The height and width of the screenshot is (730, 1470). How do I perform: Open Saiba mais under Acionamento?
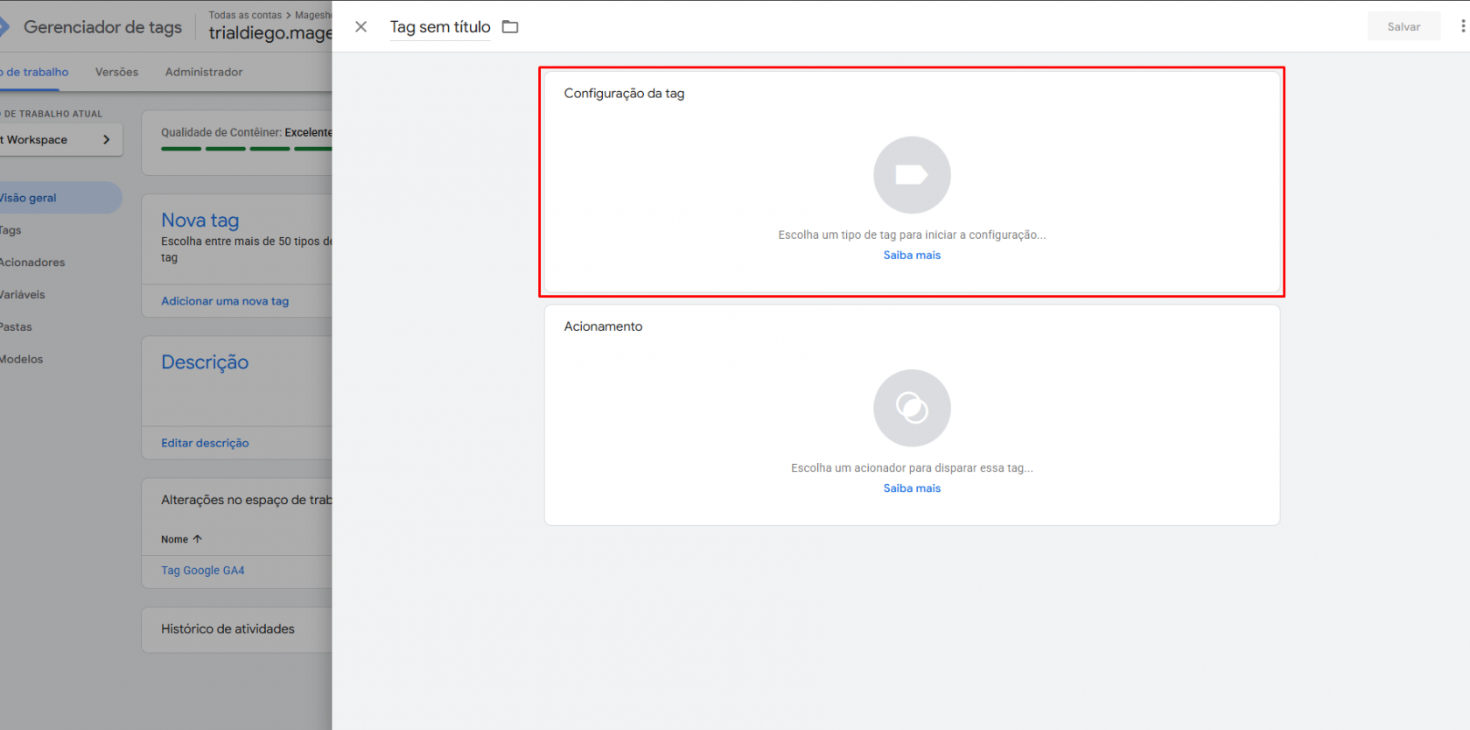[x=912, y=488]
